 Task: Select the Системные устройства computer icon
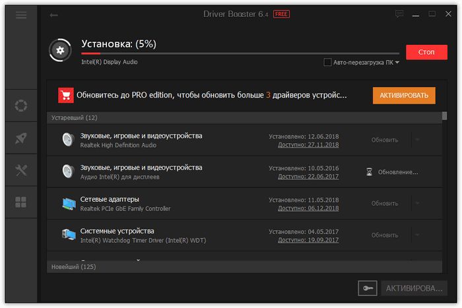pyautogui.click(x=69, y=235)
